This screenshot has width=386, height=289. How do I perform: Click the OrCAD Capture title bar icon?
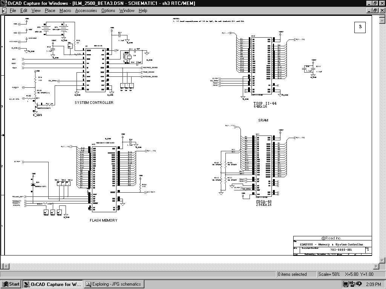[x=4, y=3]
